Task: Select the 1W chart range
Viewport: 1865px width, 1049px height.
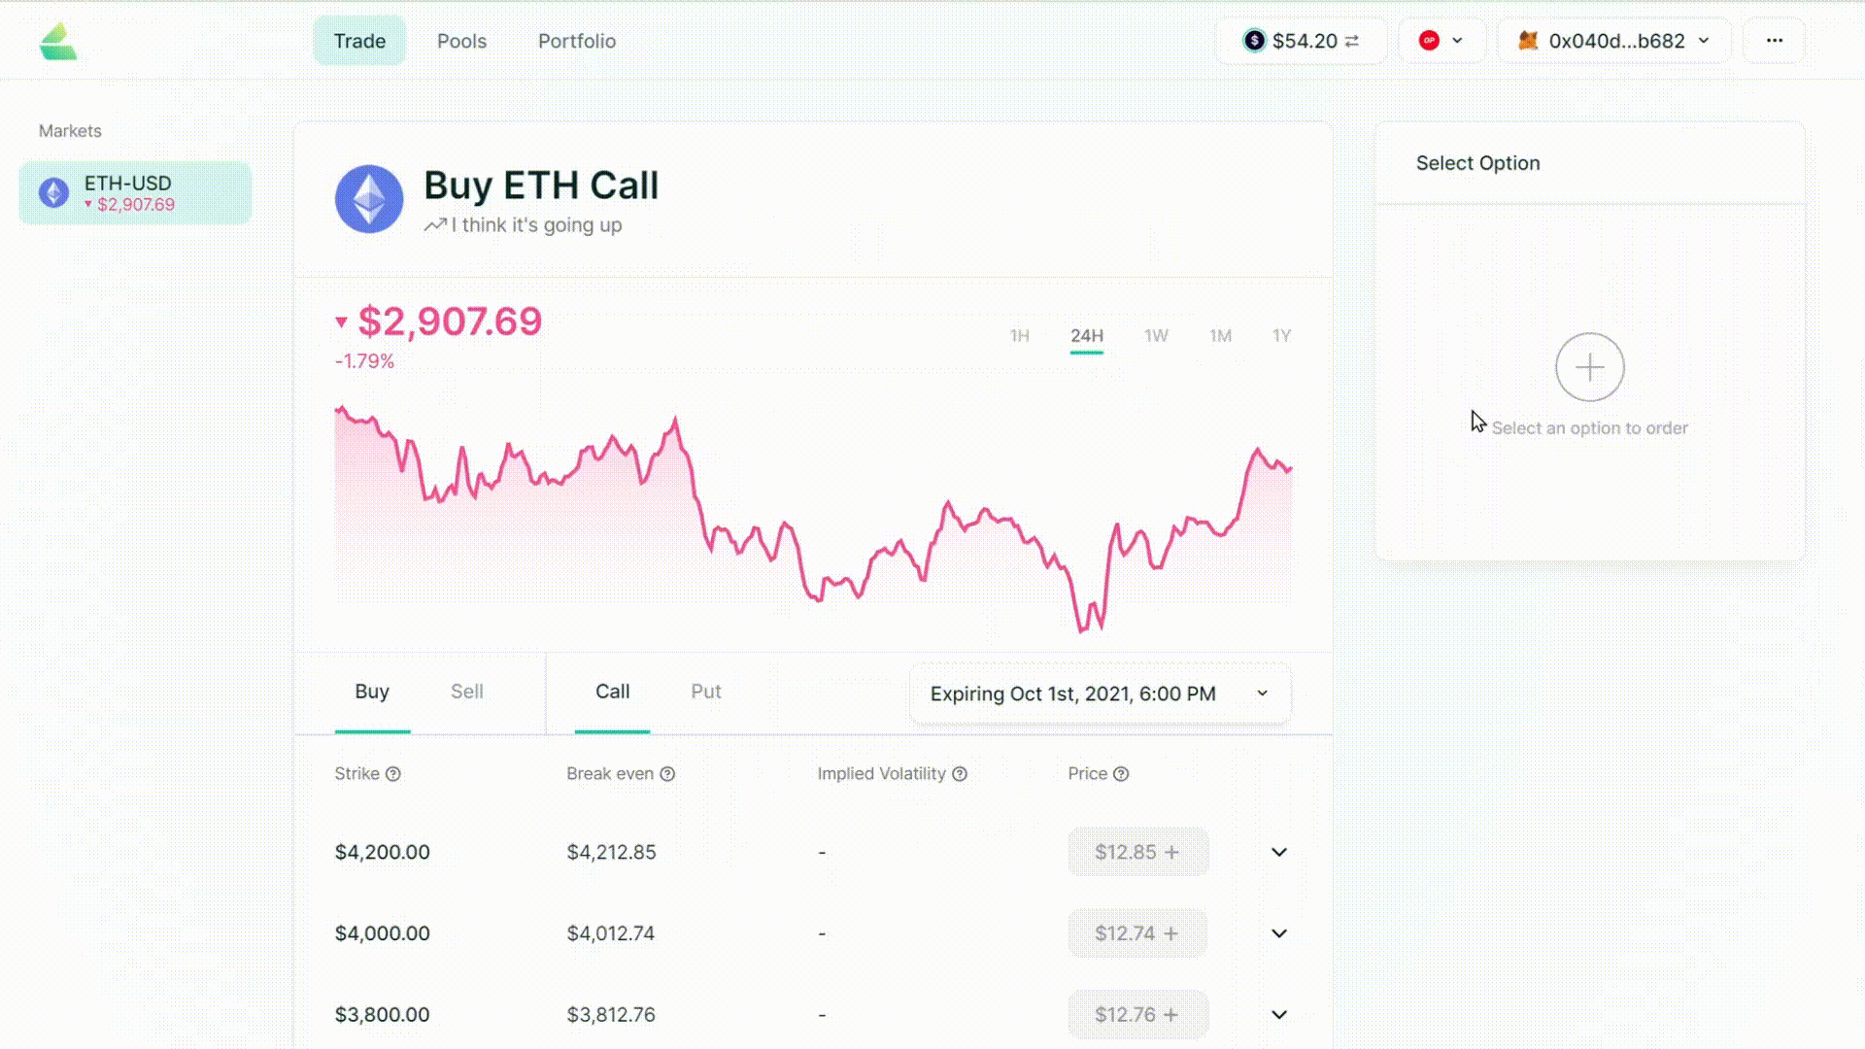Action: pyautogui.click(x=1155, y=336)
